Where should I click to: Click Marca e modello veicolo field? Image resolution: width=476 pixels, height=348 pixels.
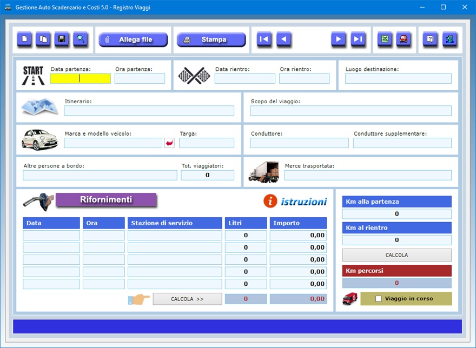click(x=113, y=143)
